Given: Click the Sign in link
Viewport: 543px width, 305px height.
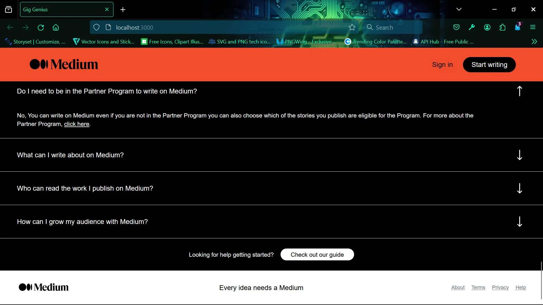Looking at the screenshot, I should 442,65.
